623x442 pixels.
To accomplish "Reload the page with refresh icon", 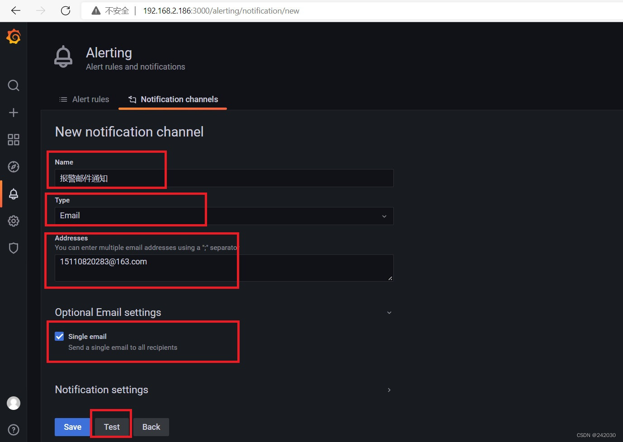I will pos(66,10).
